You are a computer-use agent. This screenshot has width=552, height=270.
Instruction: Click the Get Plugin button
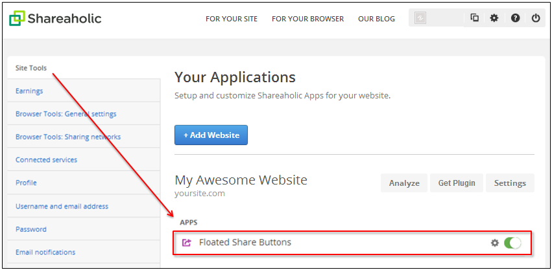[457, 183]
